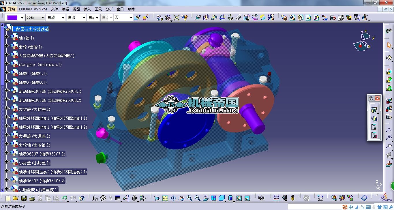Select the Zoom In tool

click(x=189, y=198)
